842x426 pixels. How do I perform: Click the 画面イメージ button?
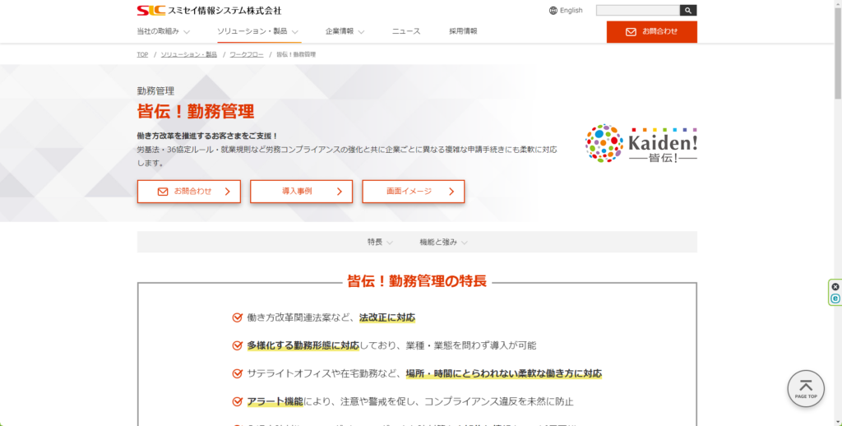click(414, 192)
